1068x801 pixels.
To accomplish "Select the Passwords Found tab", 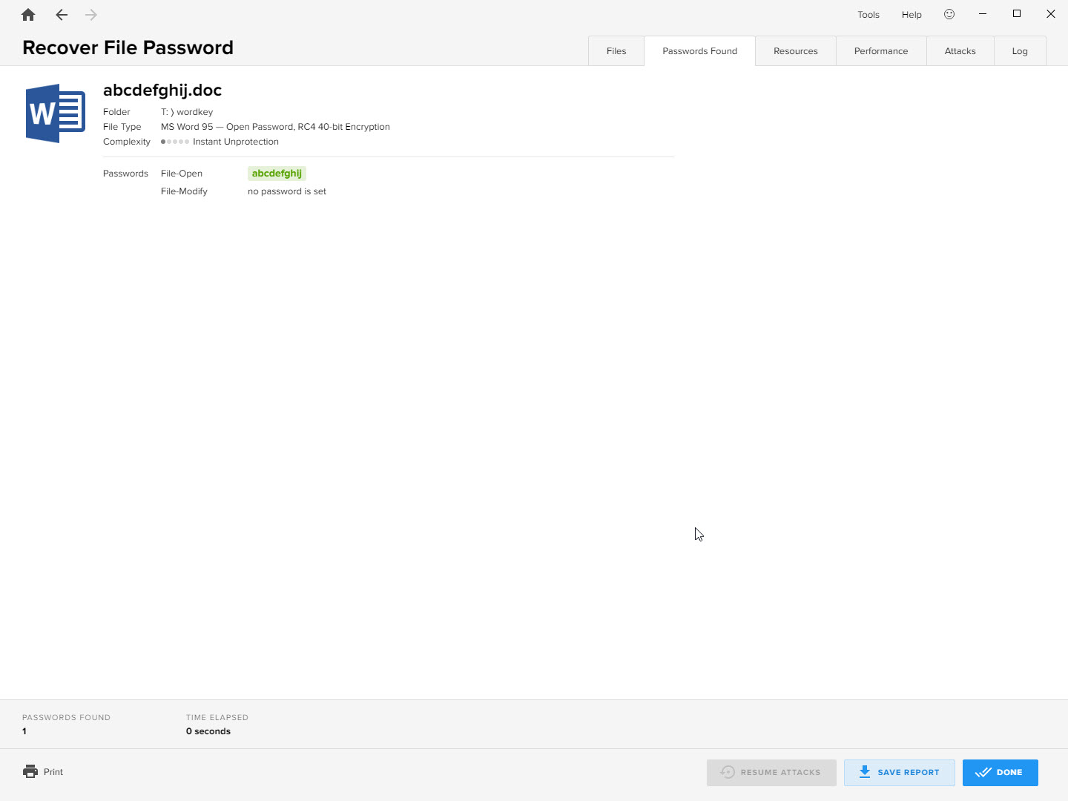I will [x=699, y=51].
